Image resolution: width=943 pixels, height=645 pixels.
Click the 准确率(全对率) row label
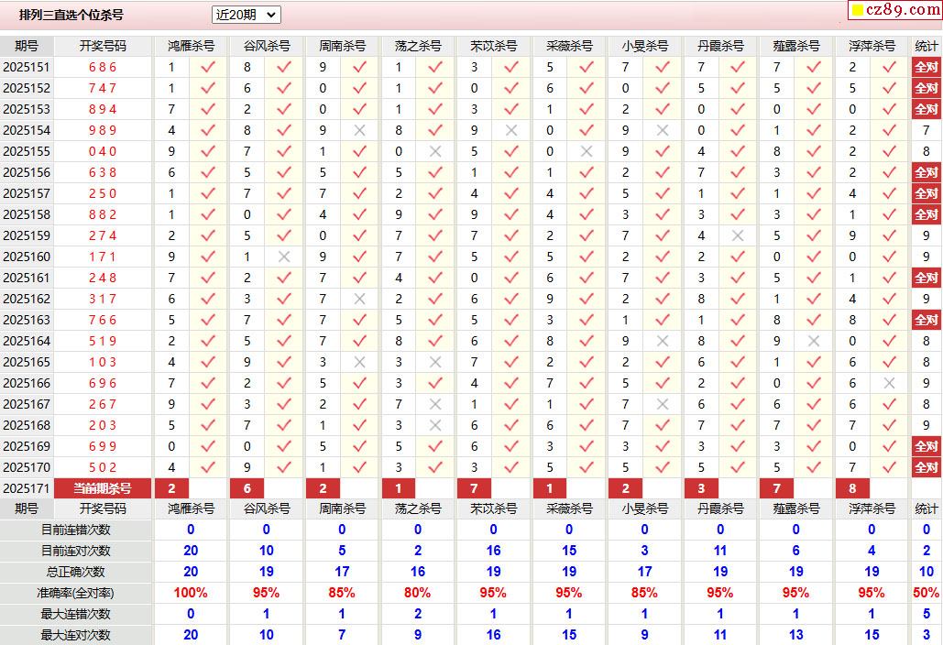click(x=76, y=593)
